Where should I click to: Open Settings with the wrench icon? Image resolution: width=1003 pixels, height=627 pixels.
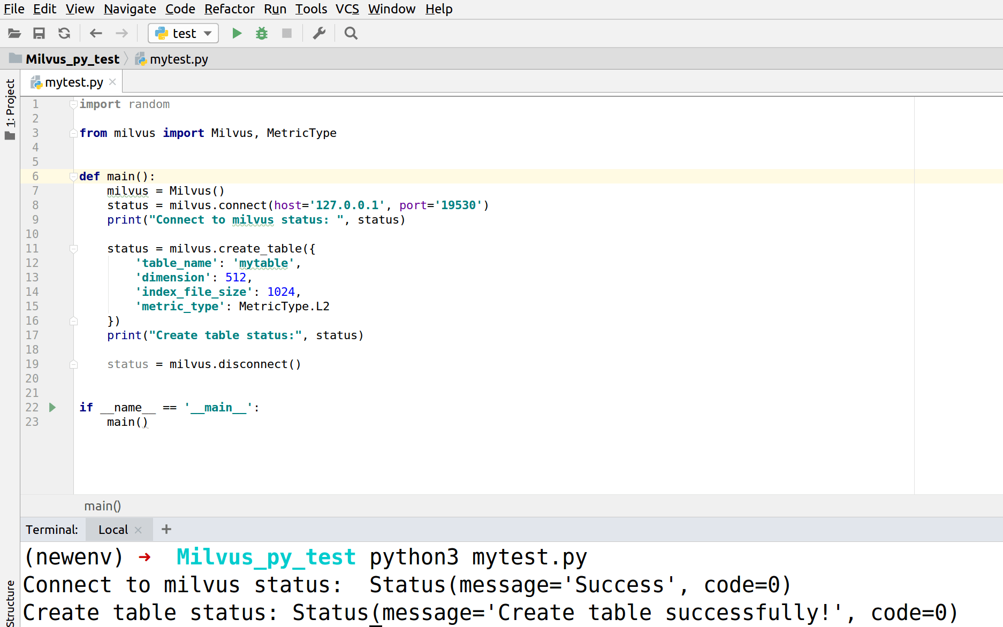pos(319,34)
